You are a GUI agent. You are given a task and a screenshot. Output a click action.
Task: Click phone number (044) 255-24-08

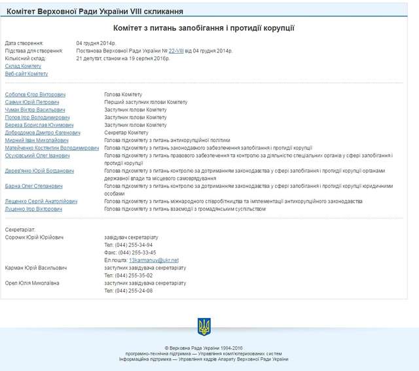[134, 291]
